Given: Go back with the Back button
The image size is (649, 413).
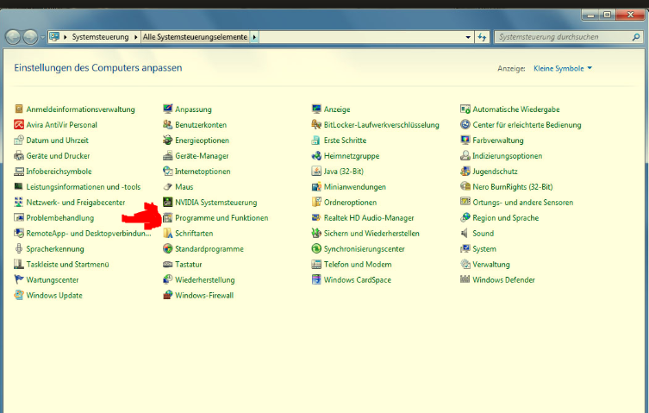Looking at the screenshot, I should [13, 37].
